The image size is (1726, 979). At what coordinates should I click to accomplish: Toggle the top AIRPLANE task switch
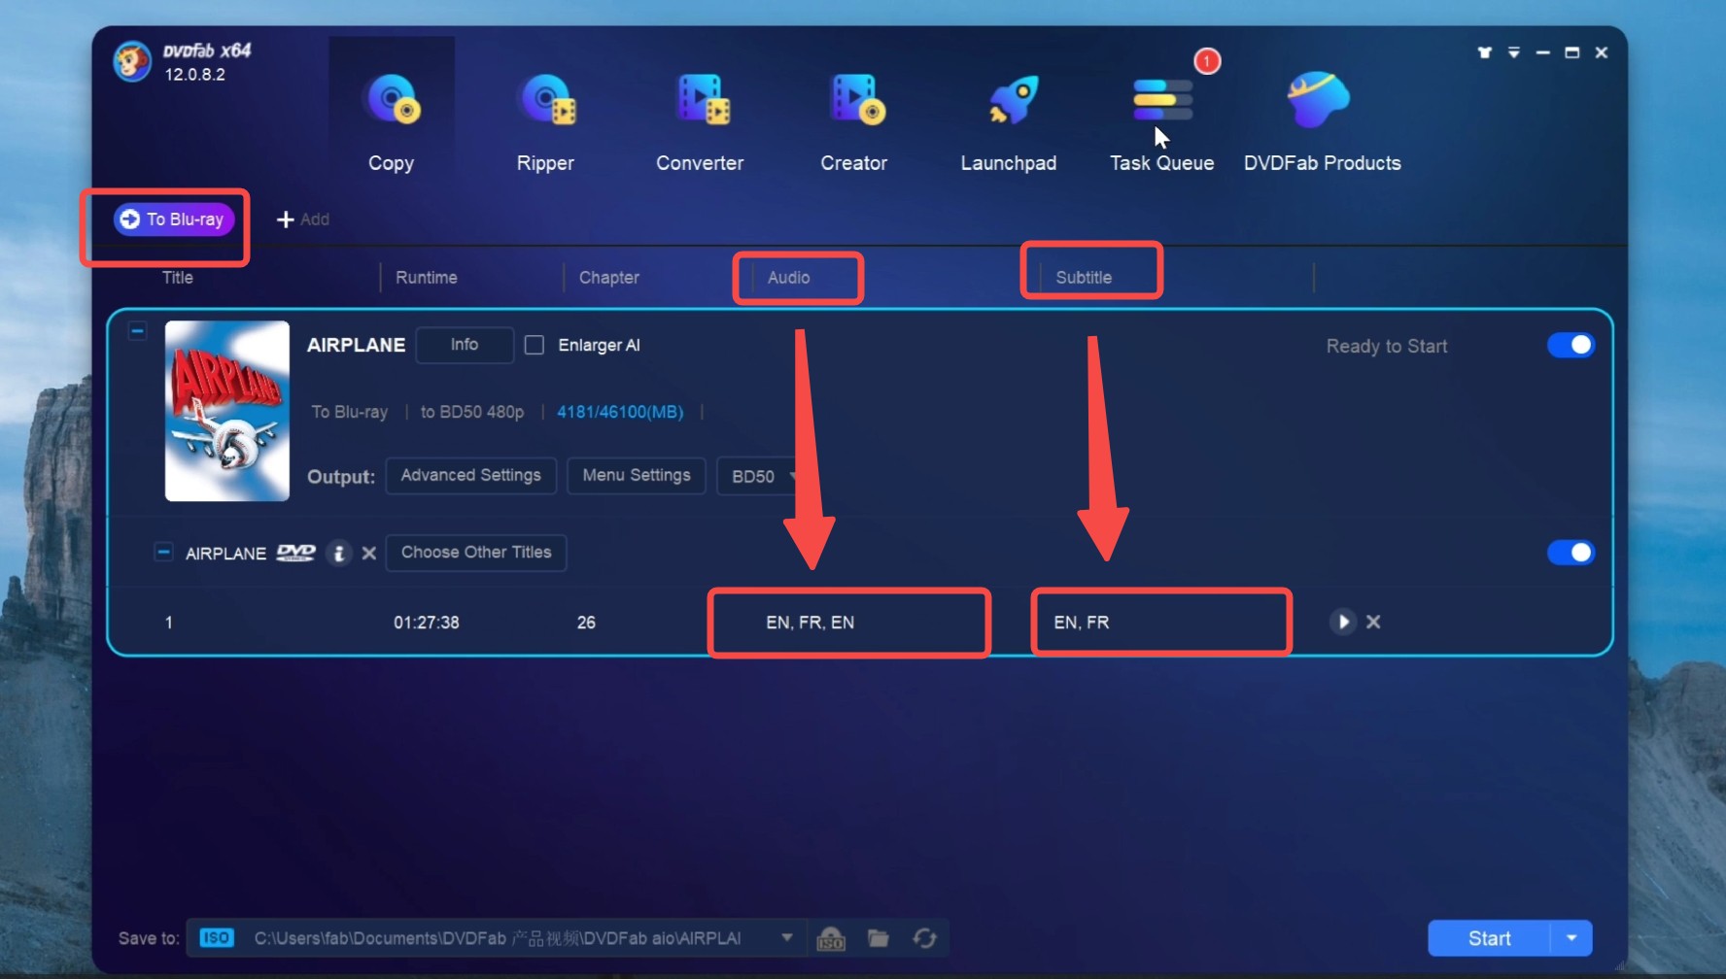[x=1571, y=345]
